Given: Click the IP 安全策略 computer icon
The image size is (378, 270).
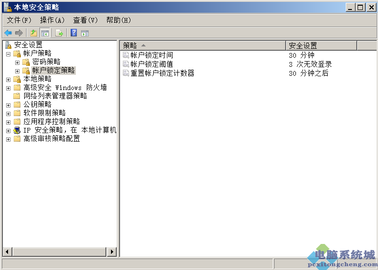Looking at the screenshot, I should [17, 130].
